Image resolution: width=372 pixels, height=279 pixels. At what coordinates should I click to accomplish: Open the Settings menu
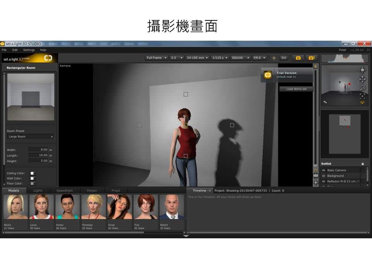click(29, 50)
